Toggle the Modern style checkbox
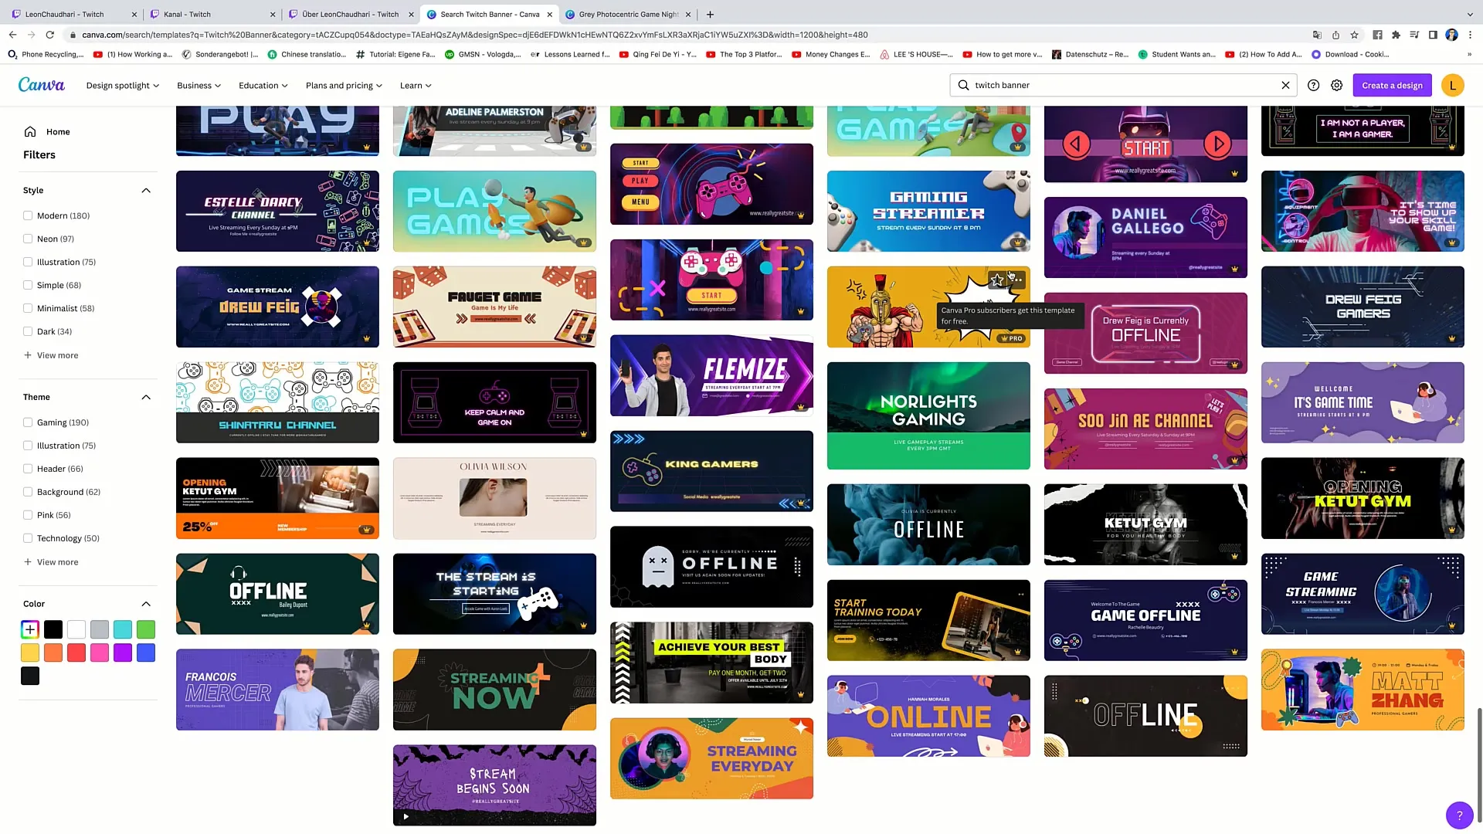This screenshot has height=834, width=1483. tap(28, 216)
